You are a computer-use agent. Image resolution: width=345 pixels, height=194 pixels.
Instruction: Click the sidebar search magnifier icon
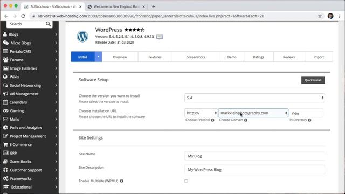tap(48, 24)
